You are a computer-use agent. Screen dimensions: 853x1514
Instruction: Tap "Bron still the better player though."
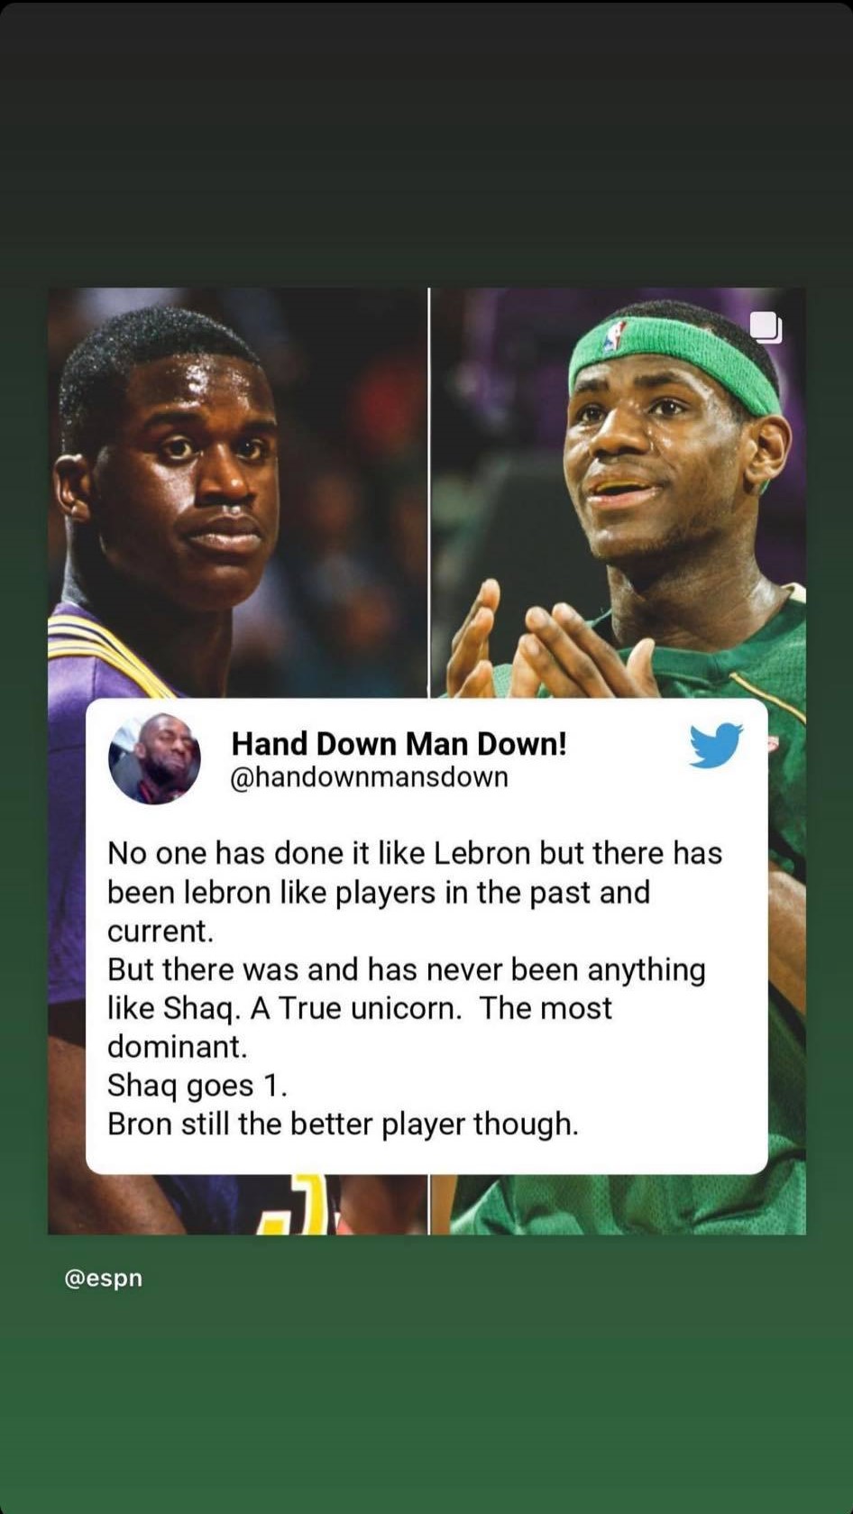[x=343, y=1124]
